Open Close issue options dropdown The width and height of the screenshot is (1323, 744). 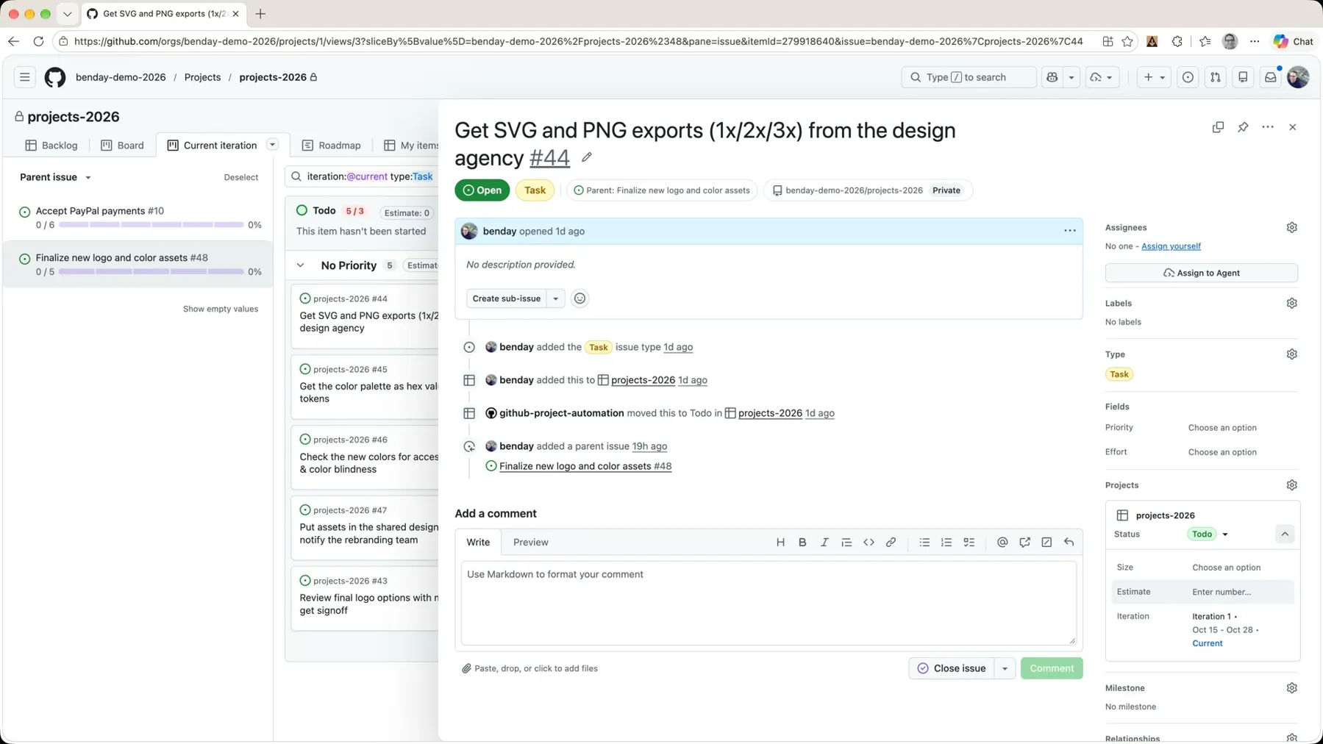click(x=1005, y=668)
